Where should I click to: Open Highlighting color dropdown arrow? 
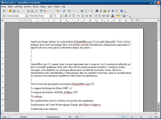coord(121,16)
